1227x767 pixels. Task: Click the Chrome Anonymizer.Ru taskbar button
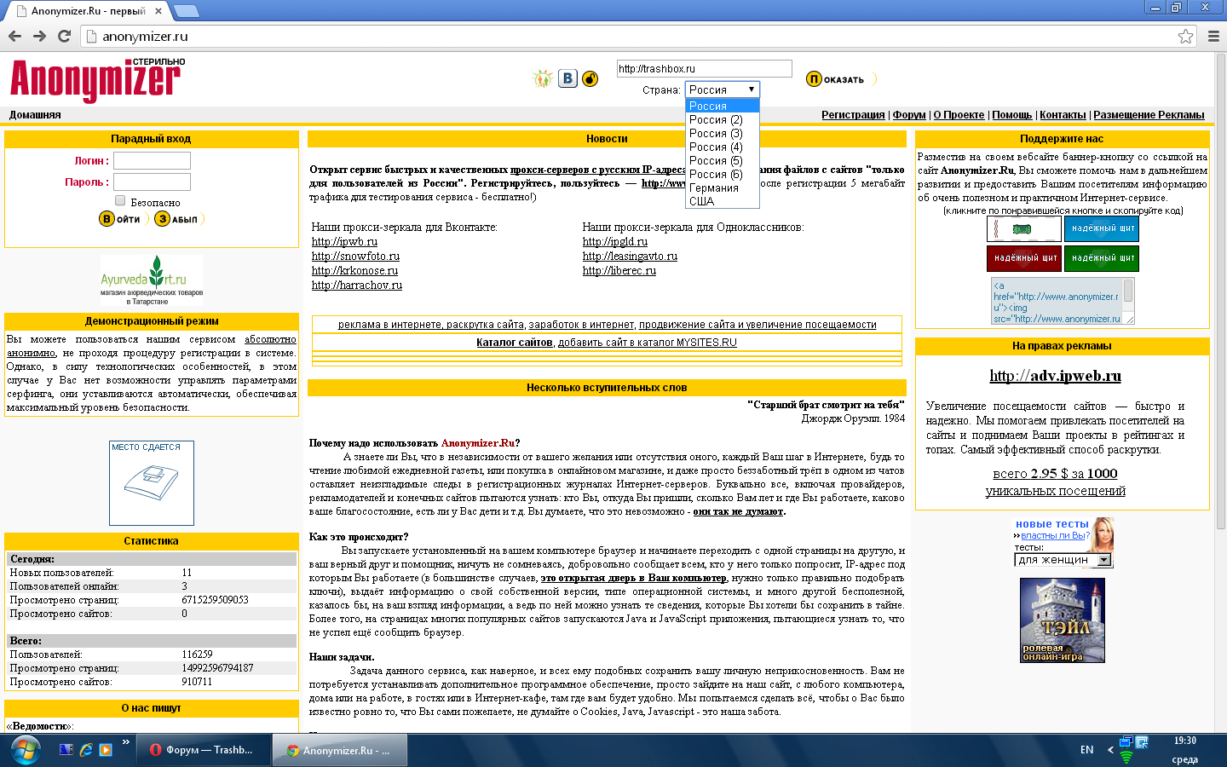pyautogui.click(x=339, y=750)
